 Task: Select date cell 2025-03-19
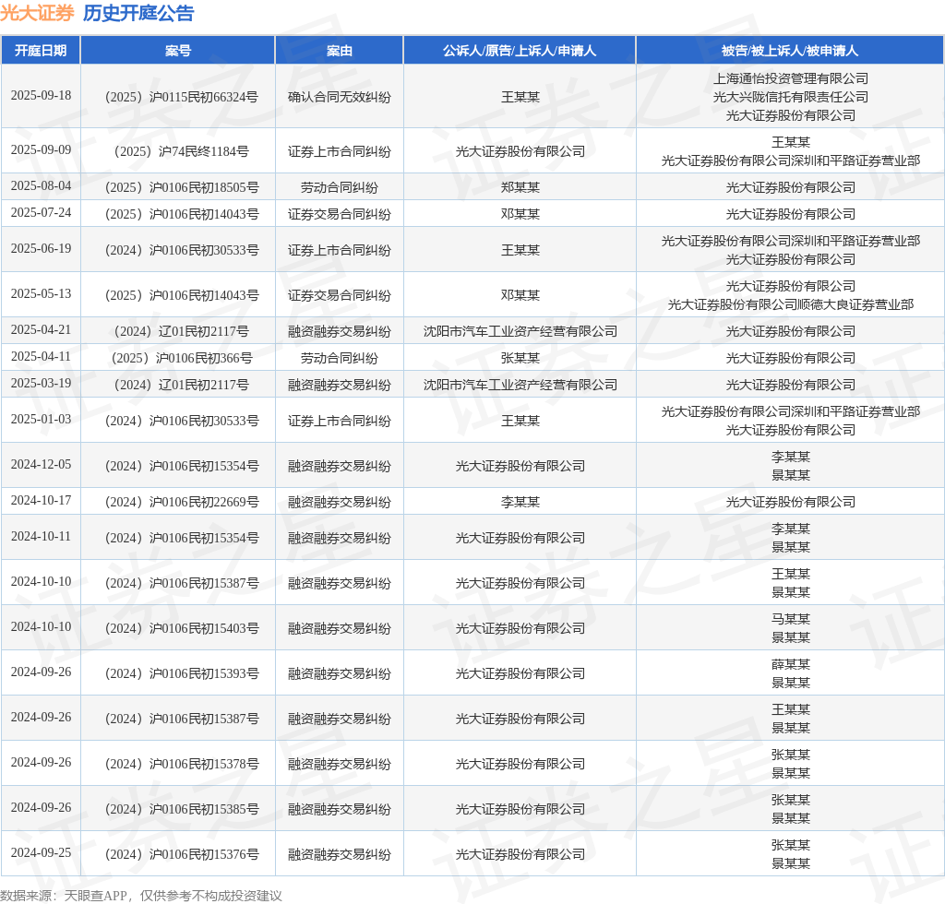tap(41, 384)
